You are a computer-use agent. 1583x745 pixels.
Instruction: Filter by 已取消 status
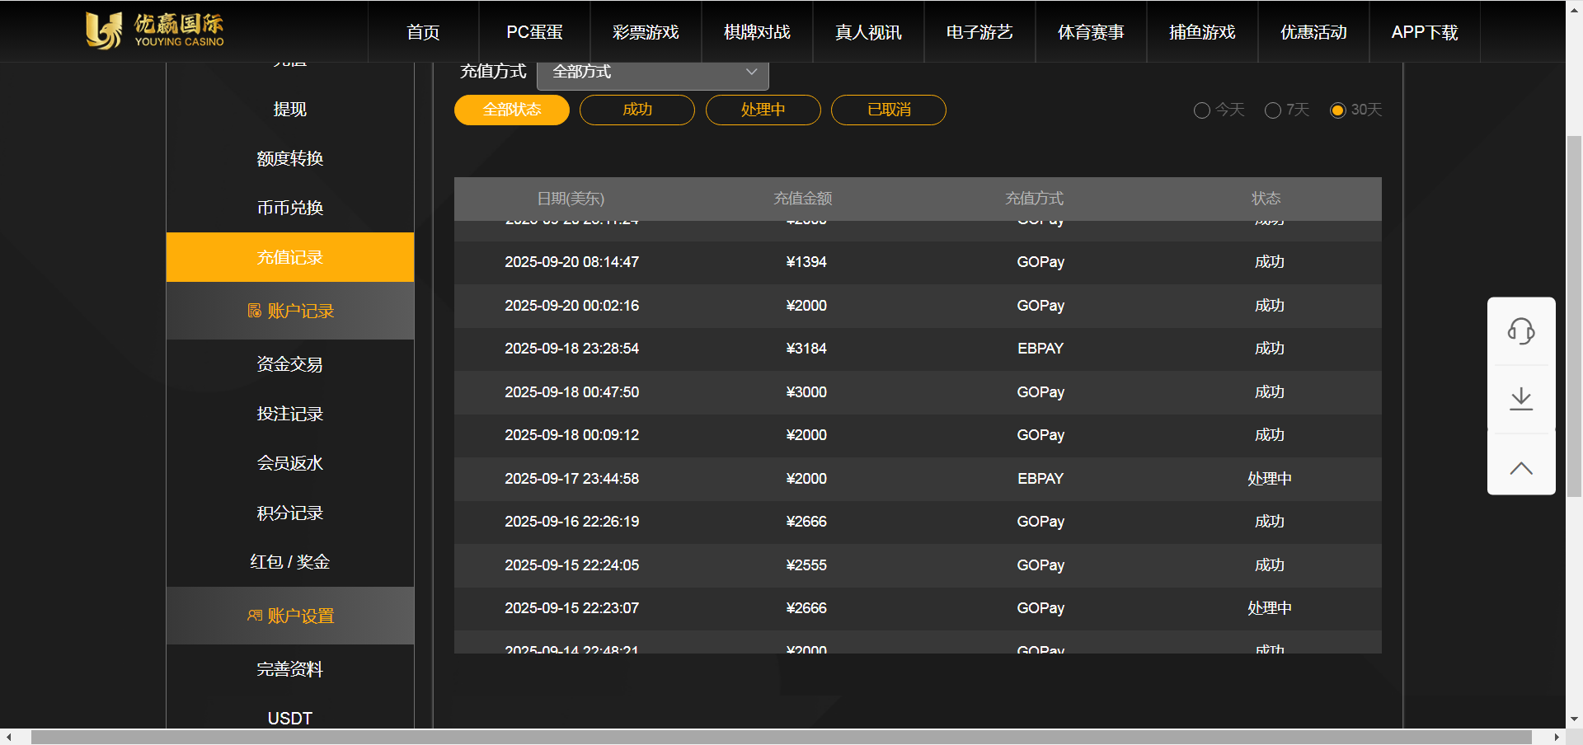coord(888,110)
